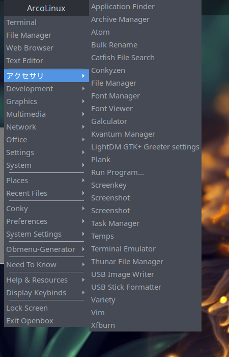Launch Terminal from the ArcoLinux main menu
Image resolution: width=229 pixels, height=357 pixels.
[x=47, y=22]
